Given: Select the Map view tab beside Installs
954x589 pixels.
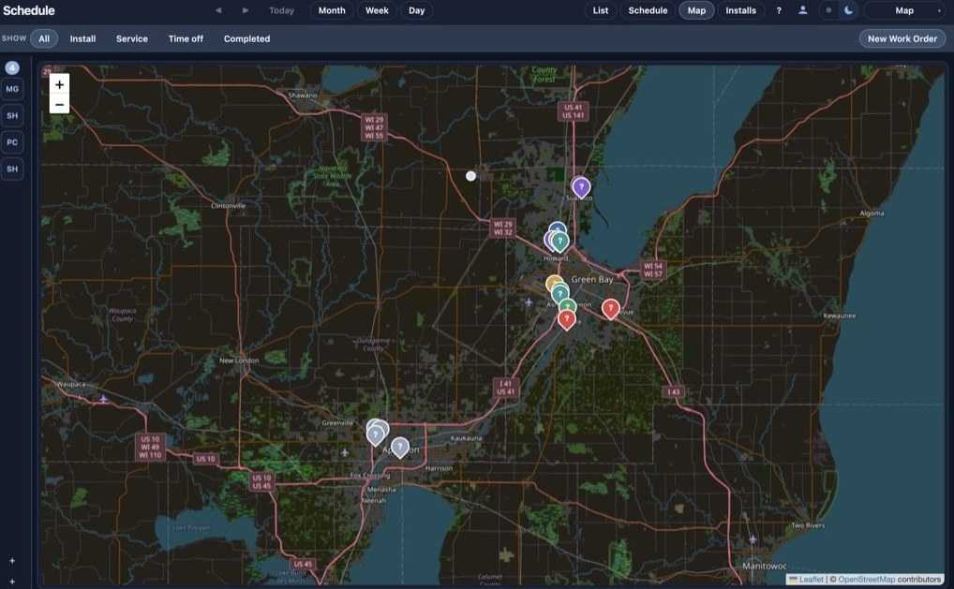Looking at the screenshot, I should [696, 10].
